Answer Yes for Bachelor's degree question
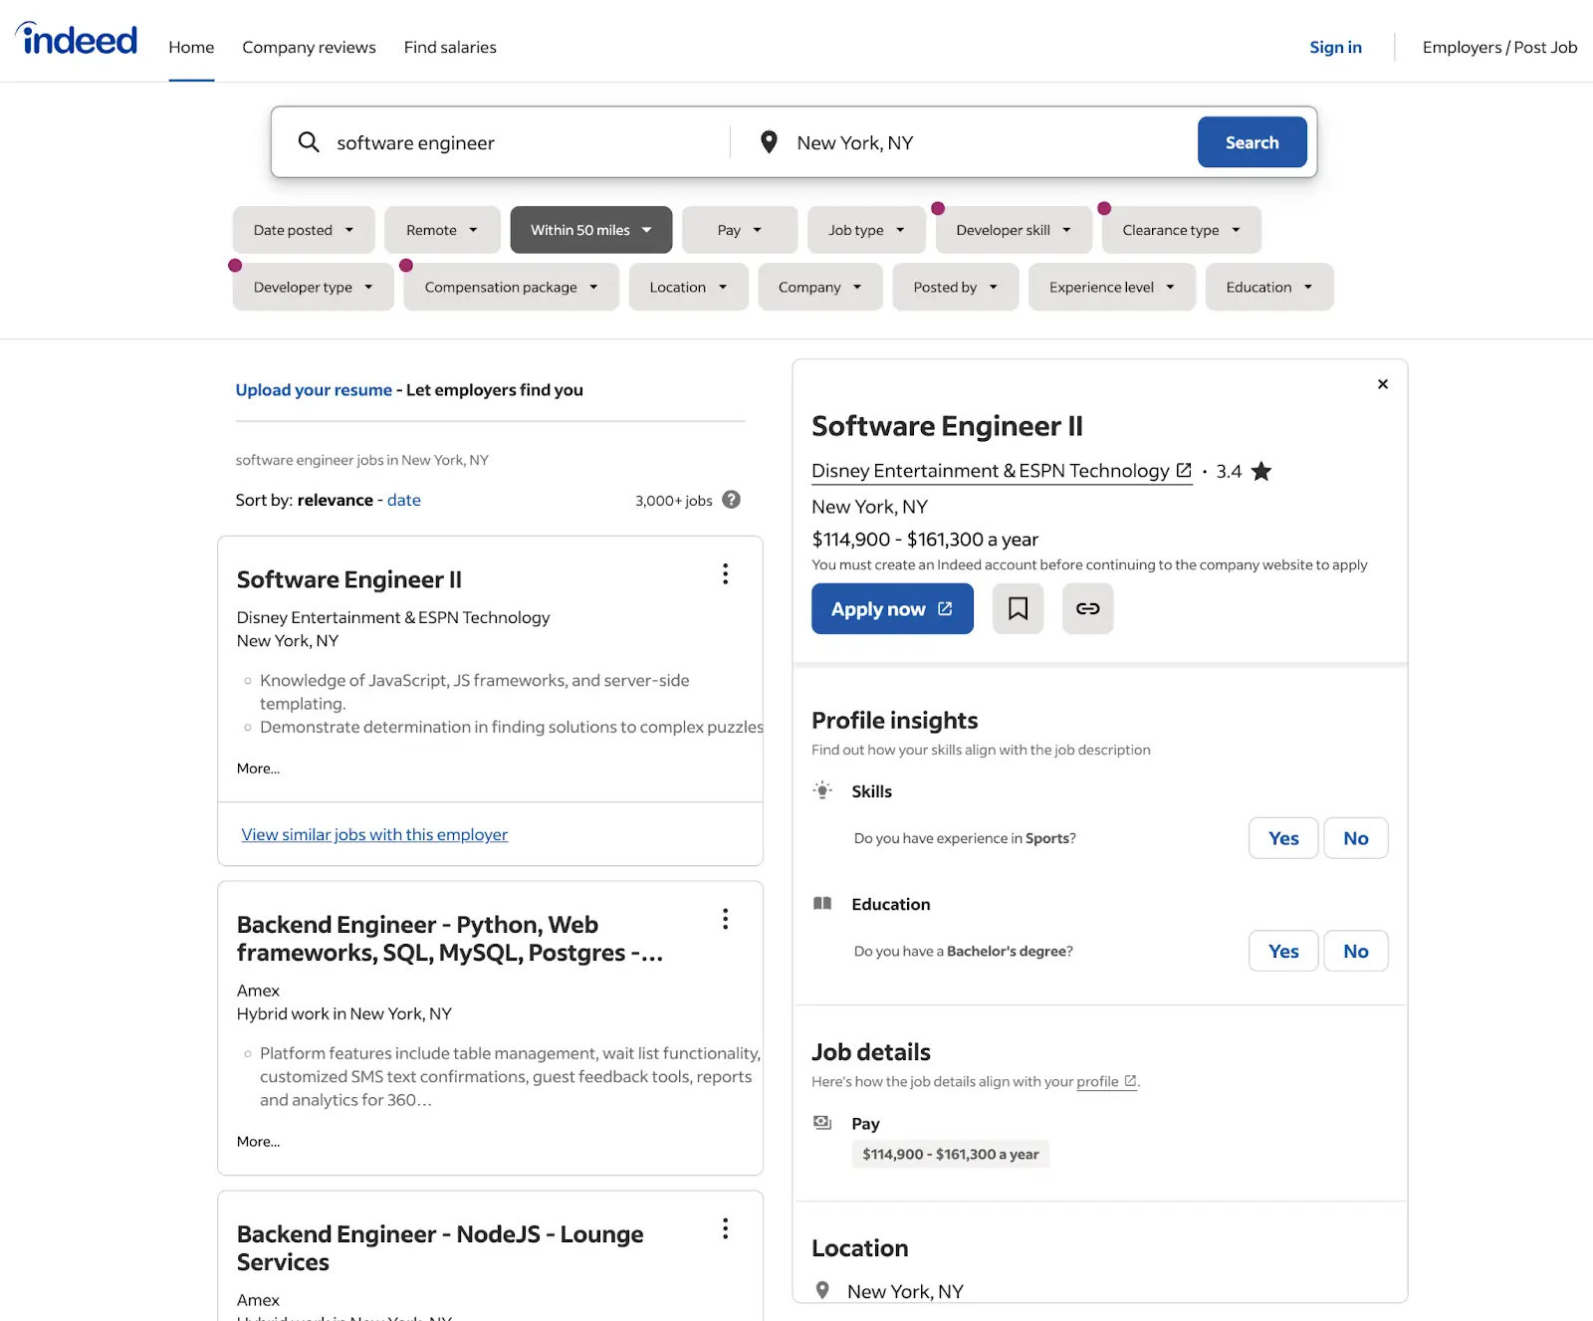Viewport: 1593px width, 1321px height. click(x=1282, y=951)
